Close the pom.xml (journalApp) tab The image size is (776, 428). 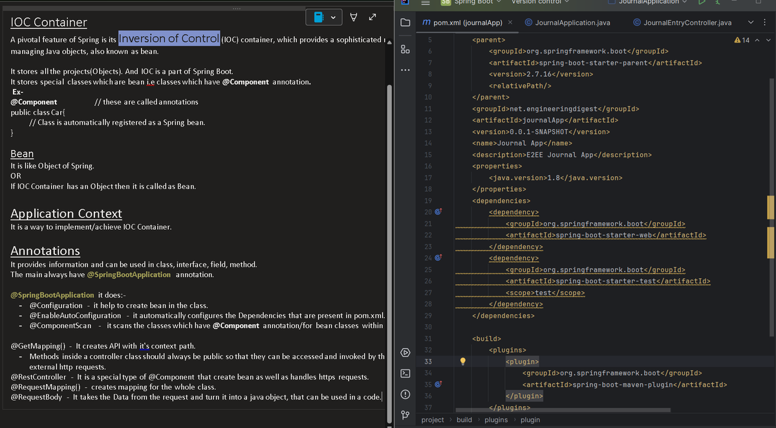pyautogui.click(x=510, y=23)
